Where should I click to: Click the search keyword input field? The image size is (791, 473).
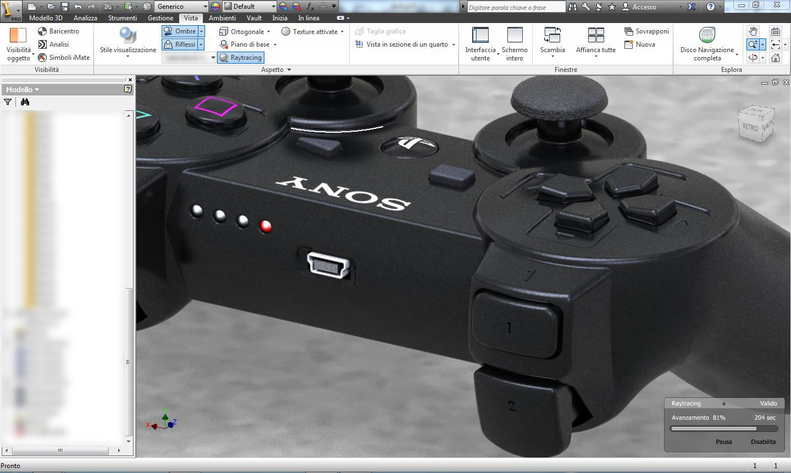pyautogui.click(x=516, y=7)
